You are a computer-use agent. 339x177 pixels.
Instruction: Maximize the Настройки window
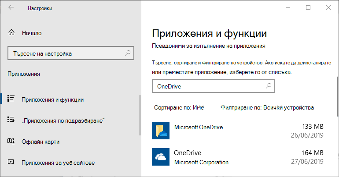308,7
